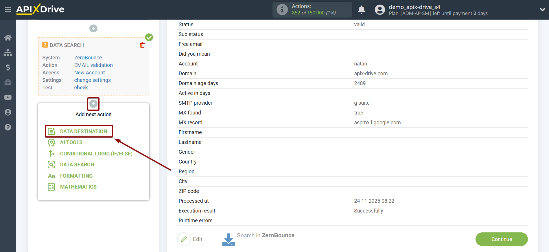Viewport: 549px width, 252px height.
Task: Open the briefcase sidebar icon
Action: click(x=8, y=82)
